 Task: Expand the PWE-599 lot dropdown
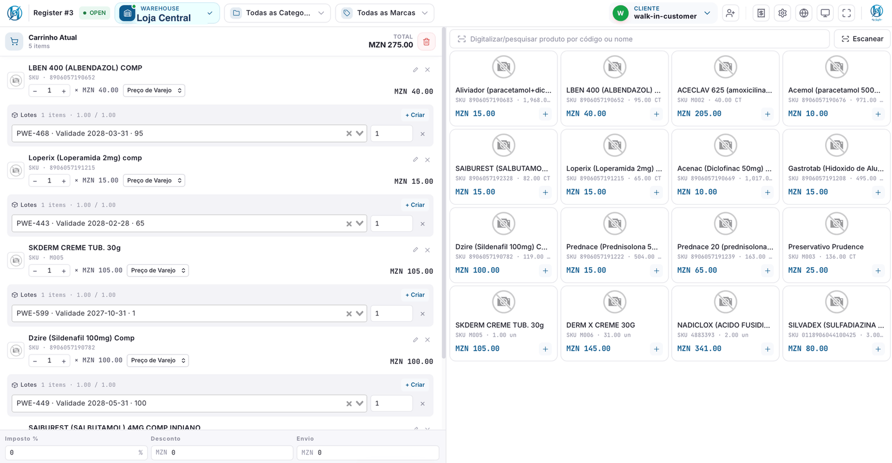coord(360,313)
